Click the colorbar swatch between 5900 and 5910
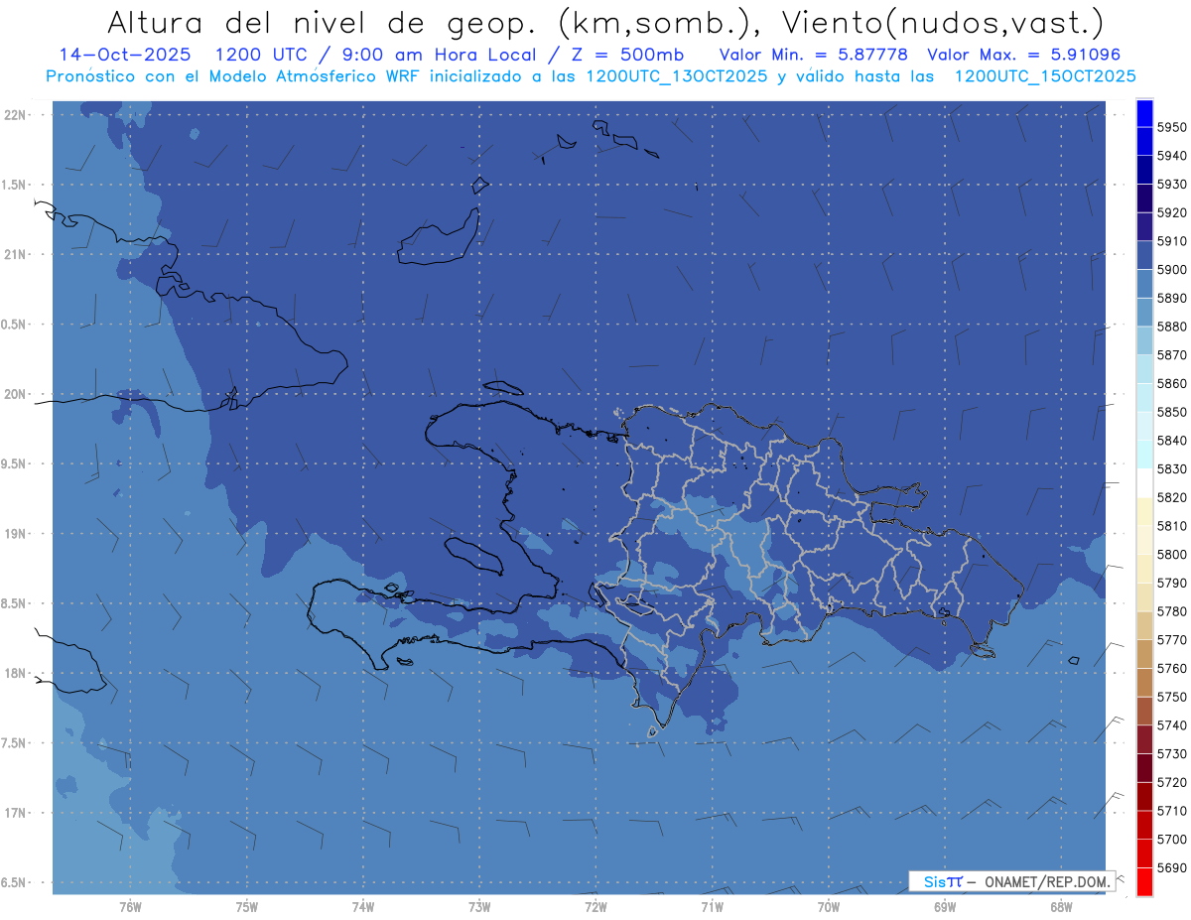1191x920 pixels. point(1144,255)
